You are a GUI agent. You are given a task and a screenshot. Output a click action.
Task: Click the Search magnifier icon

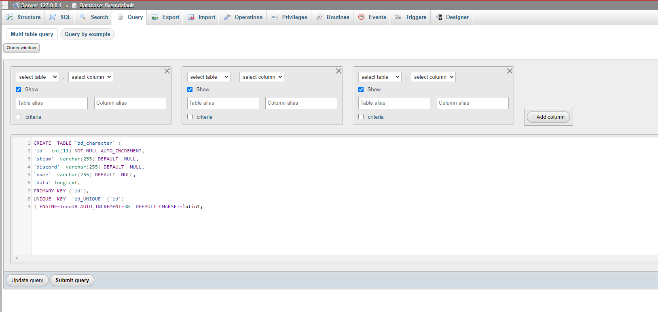(83, 17)
